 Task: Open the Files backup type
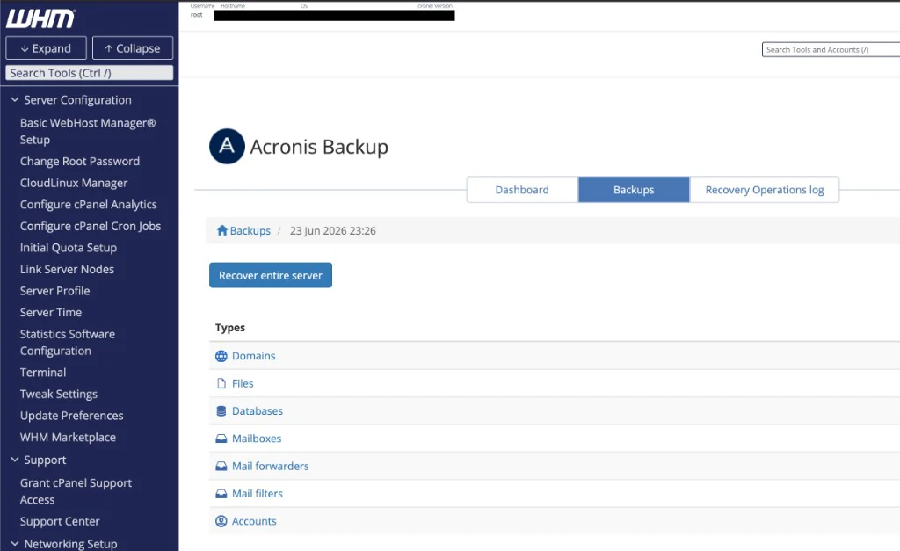coord(243,383)
